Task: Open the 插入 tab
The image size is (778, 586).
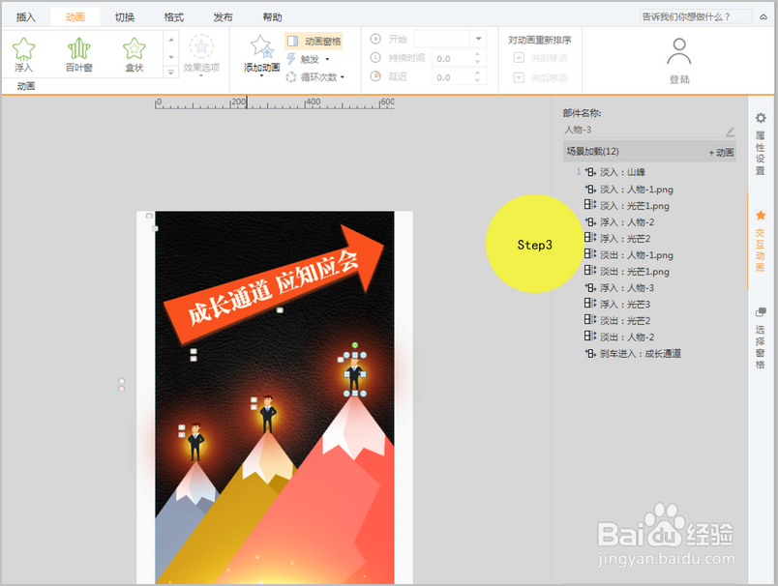Action: click(26, 17)
